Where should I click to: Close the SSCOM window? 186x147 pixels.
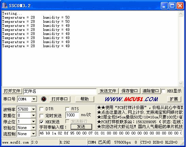click(180, 5)
